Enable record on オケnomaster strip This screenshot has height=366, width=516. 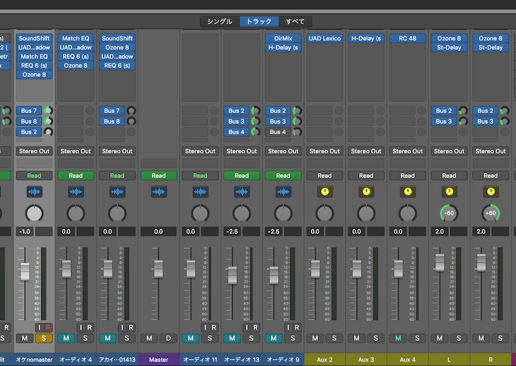48,327
